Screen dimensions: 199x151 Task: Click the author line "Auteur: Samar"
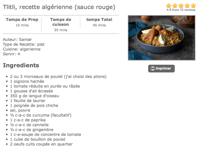click(17, 40)
